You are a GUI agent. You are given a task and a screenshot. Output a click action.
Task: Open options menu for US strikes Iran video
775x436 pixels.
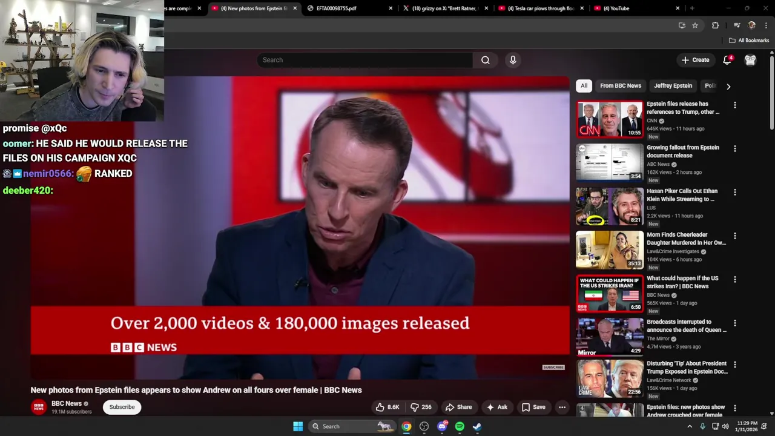[735, 279]
